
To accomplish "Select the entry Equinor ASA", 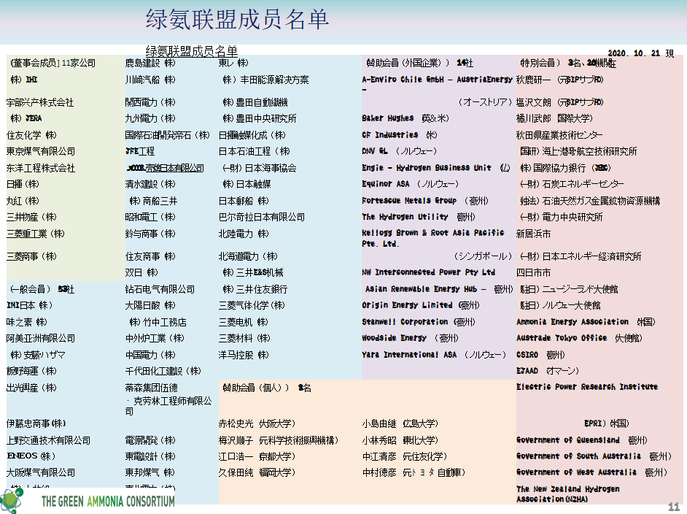I will point(386,184).
